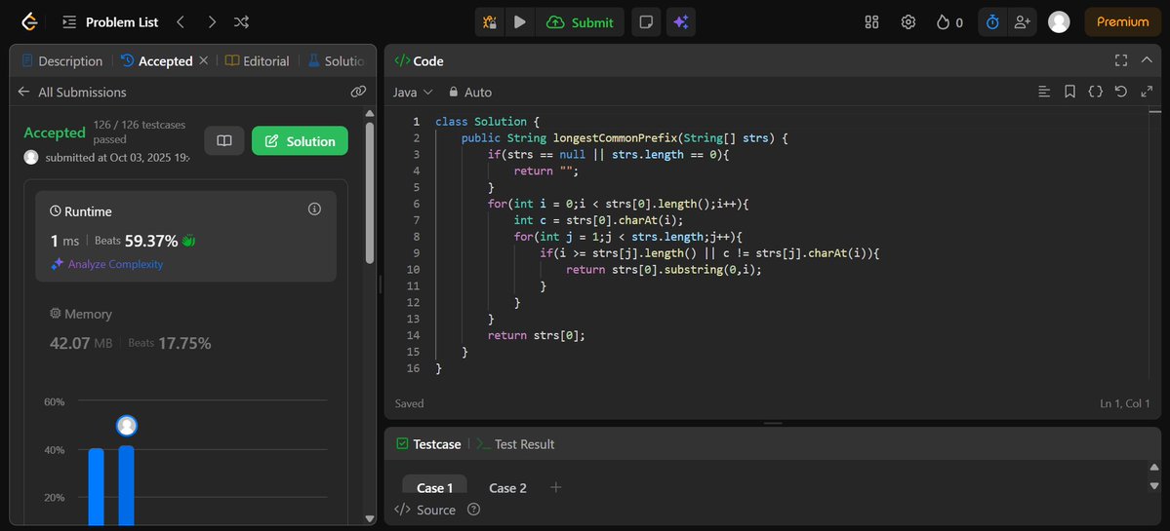The width and height of the screenshot is (1170, 531).
Task: Add a new testcase with plus
Action: tap(555, 487)
